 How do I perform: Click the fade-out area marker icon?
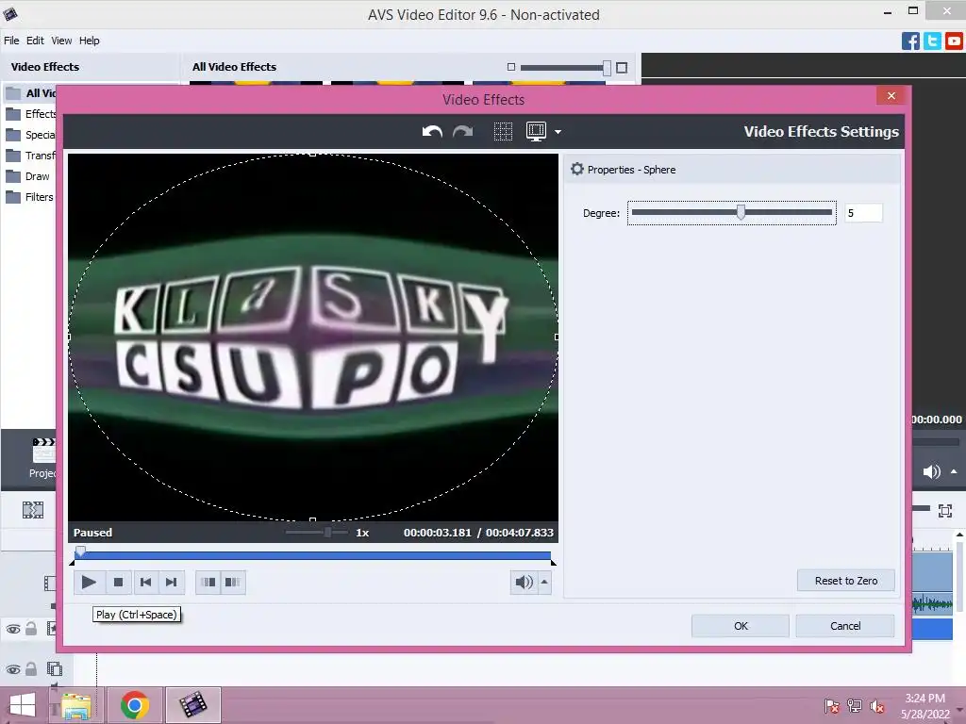coord(233,582)
